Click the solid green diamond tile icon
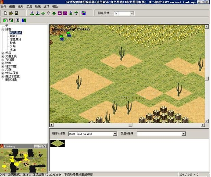 pyautogui.click(x=54, y=13)
